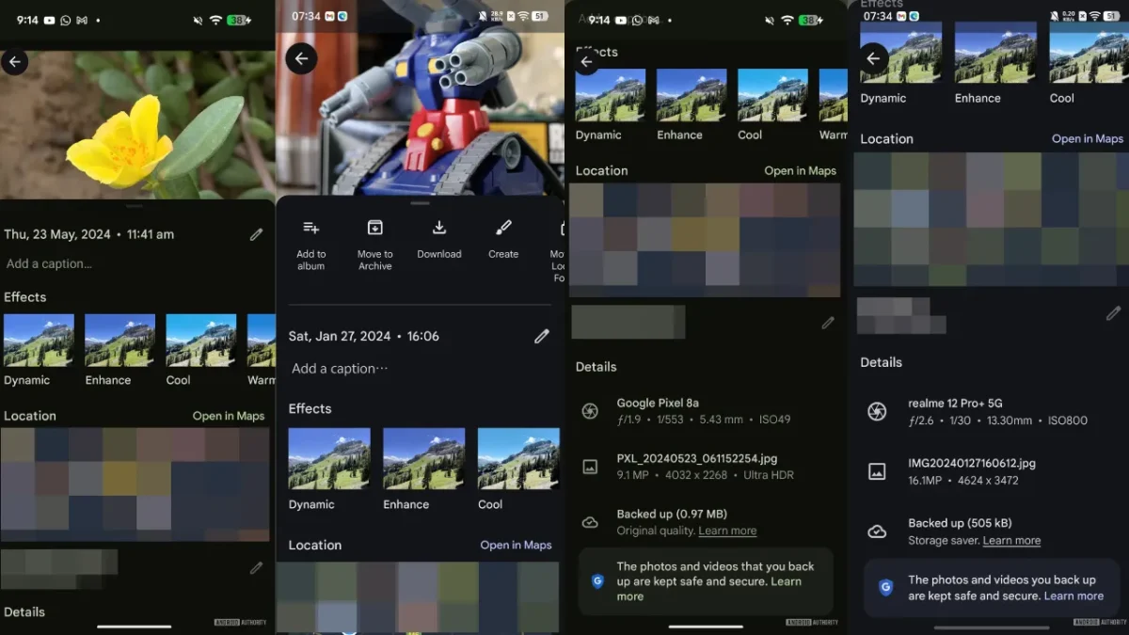Edit the date Thu, 23 May with the pencil
Screen dimensions: 1129x635
point(256,234)
